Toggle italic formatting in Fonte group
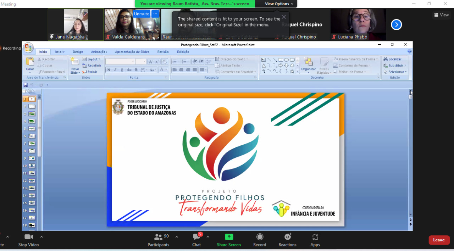454x251 pixels. tap(115, 70)
